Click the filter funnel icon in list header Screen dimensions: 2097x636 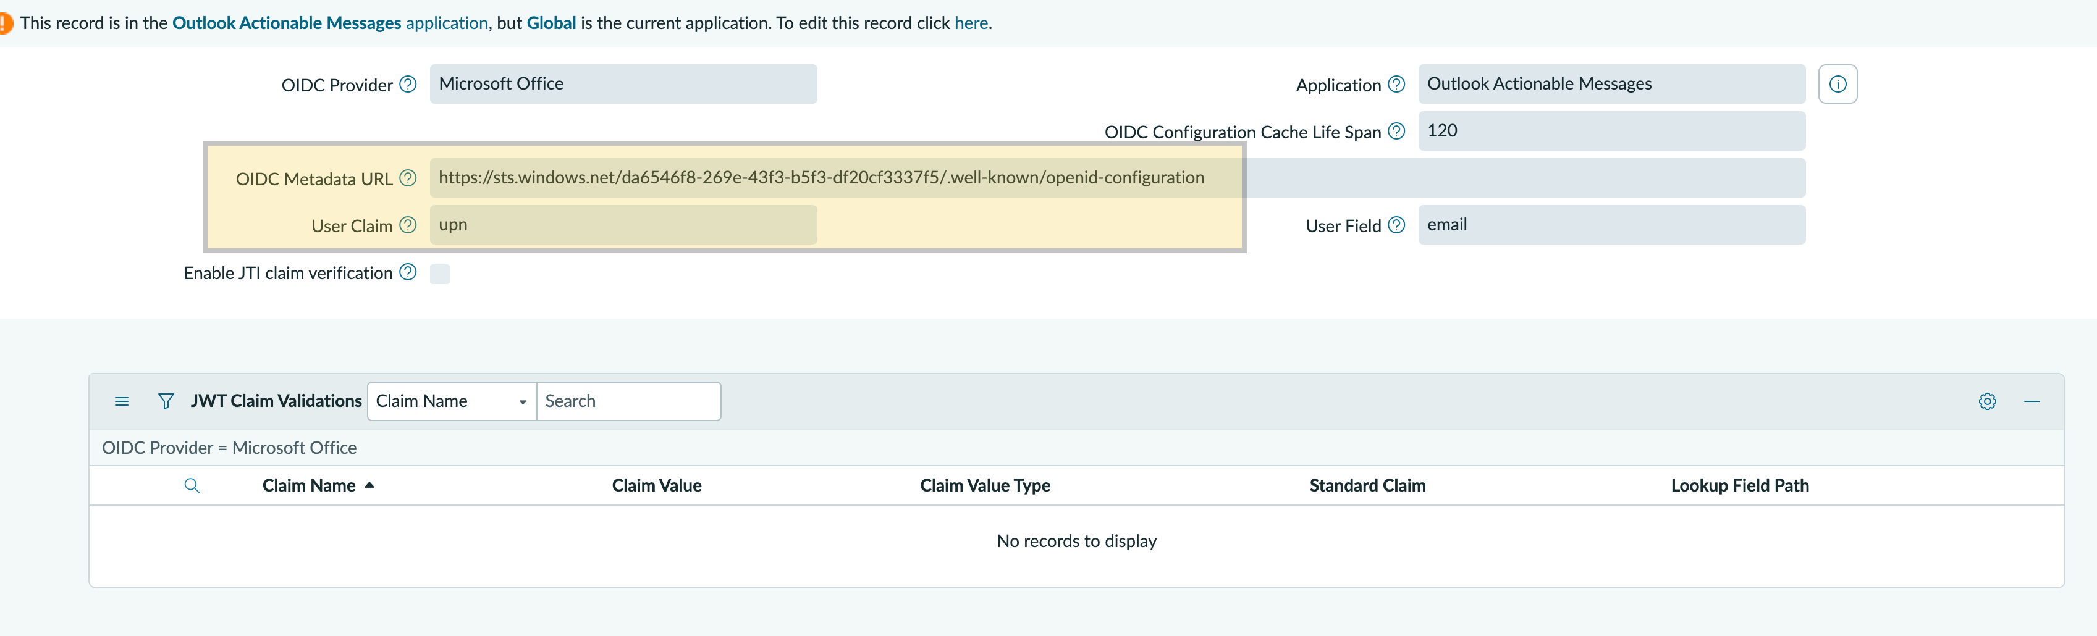coord(166,402)
